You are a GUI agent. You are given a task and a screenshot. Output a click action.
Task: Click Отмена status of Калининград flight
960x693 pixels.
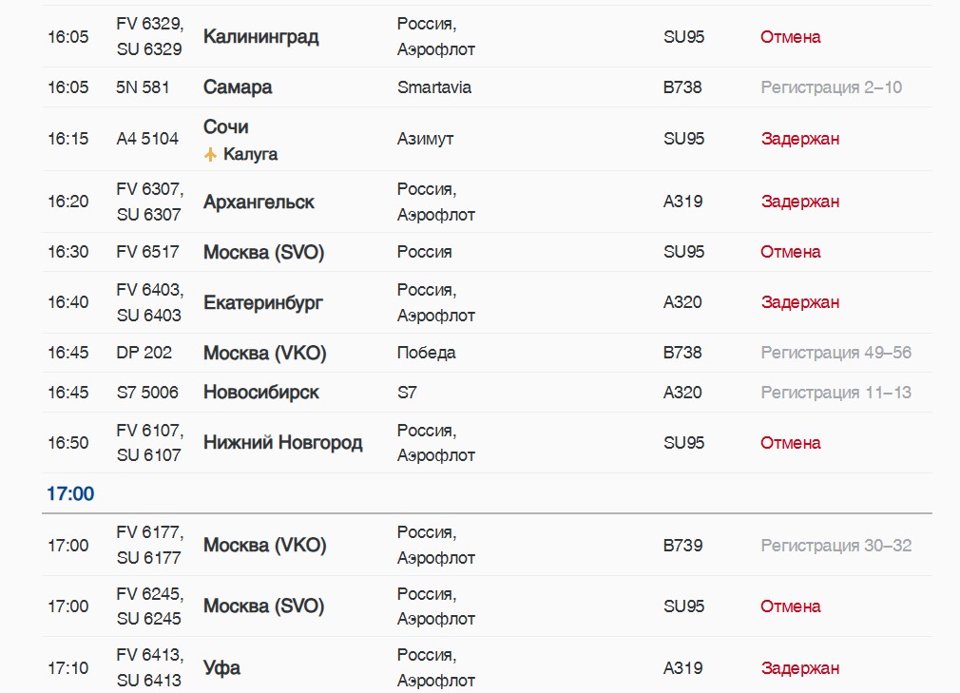790,37
